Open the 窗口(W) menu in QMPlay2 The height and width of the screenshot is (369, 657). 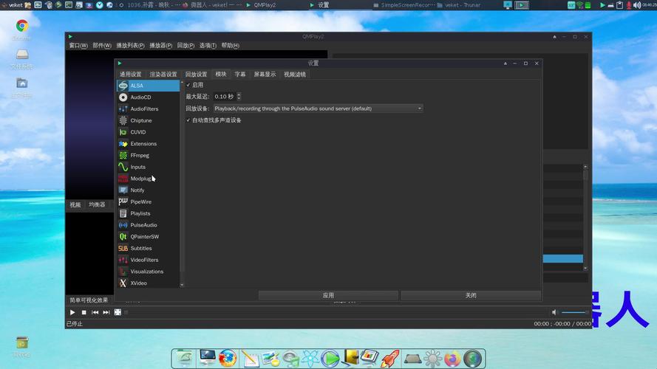coord(78,45)
